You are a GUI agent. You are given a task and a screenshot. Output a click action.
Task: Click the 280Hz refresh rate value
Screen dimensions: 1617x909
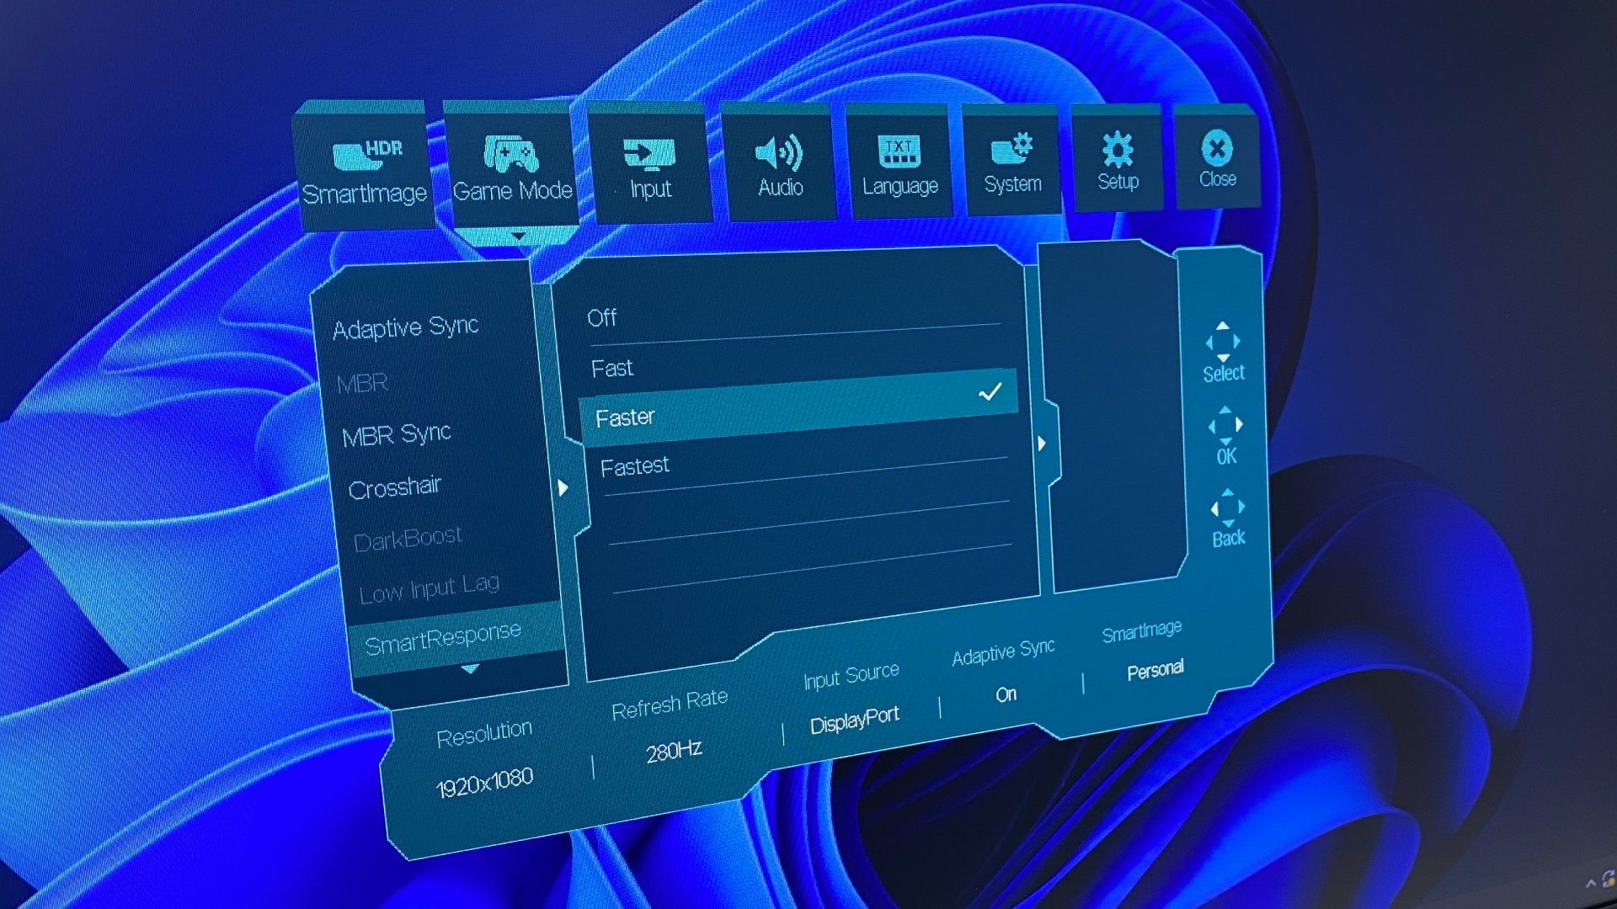[674, 751]
